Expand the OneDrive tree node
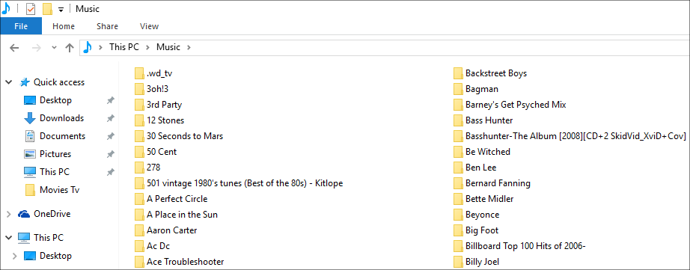 (x=8, y=214)
